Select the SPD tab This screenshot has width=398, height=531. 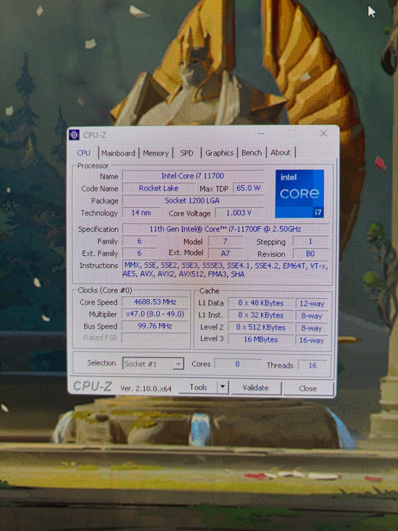click(x=187, y=153)
